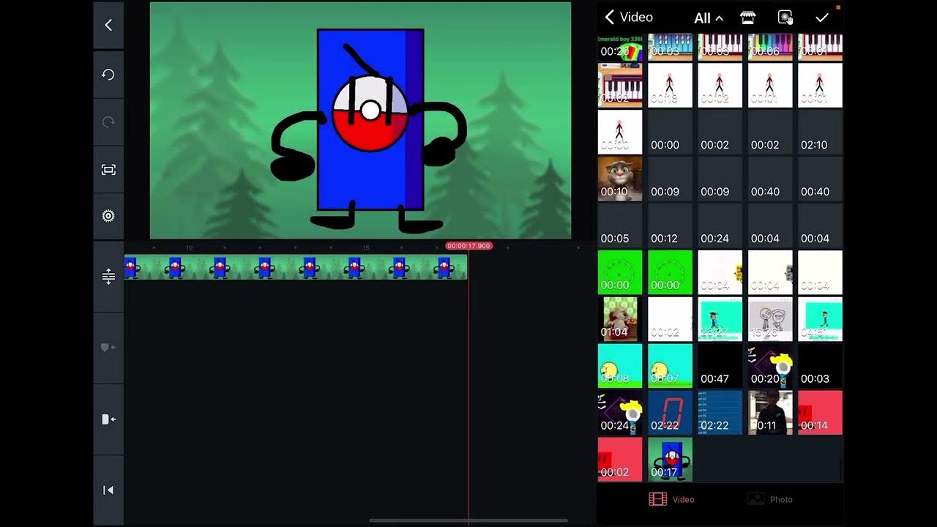Select the 00:17 blue character video

(x=670, y=460)
